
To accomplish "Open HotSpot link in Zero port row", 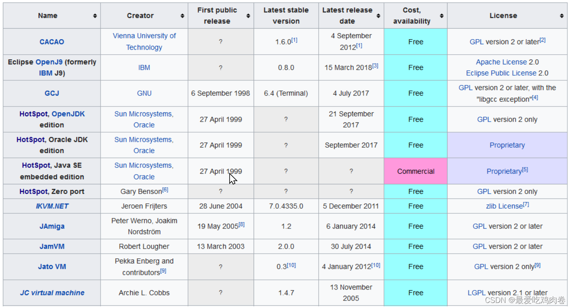I will coord(34,191).
